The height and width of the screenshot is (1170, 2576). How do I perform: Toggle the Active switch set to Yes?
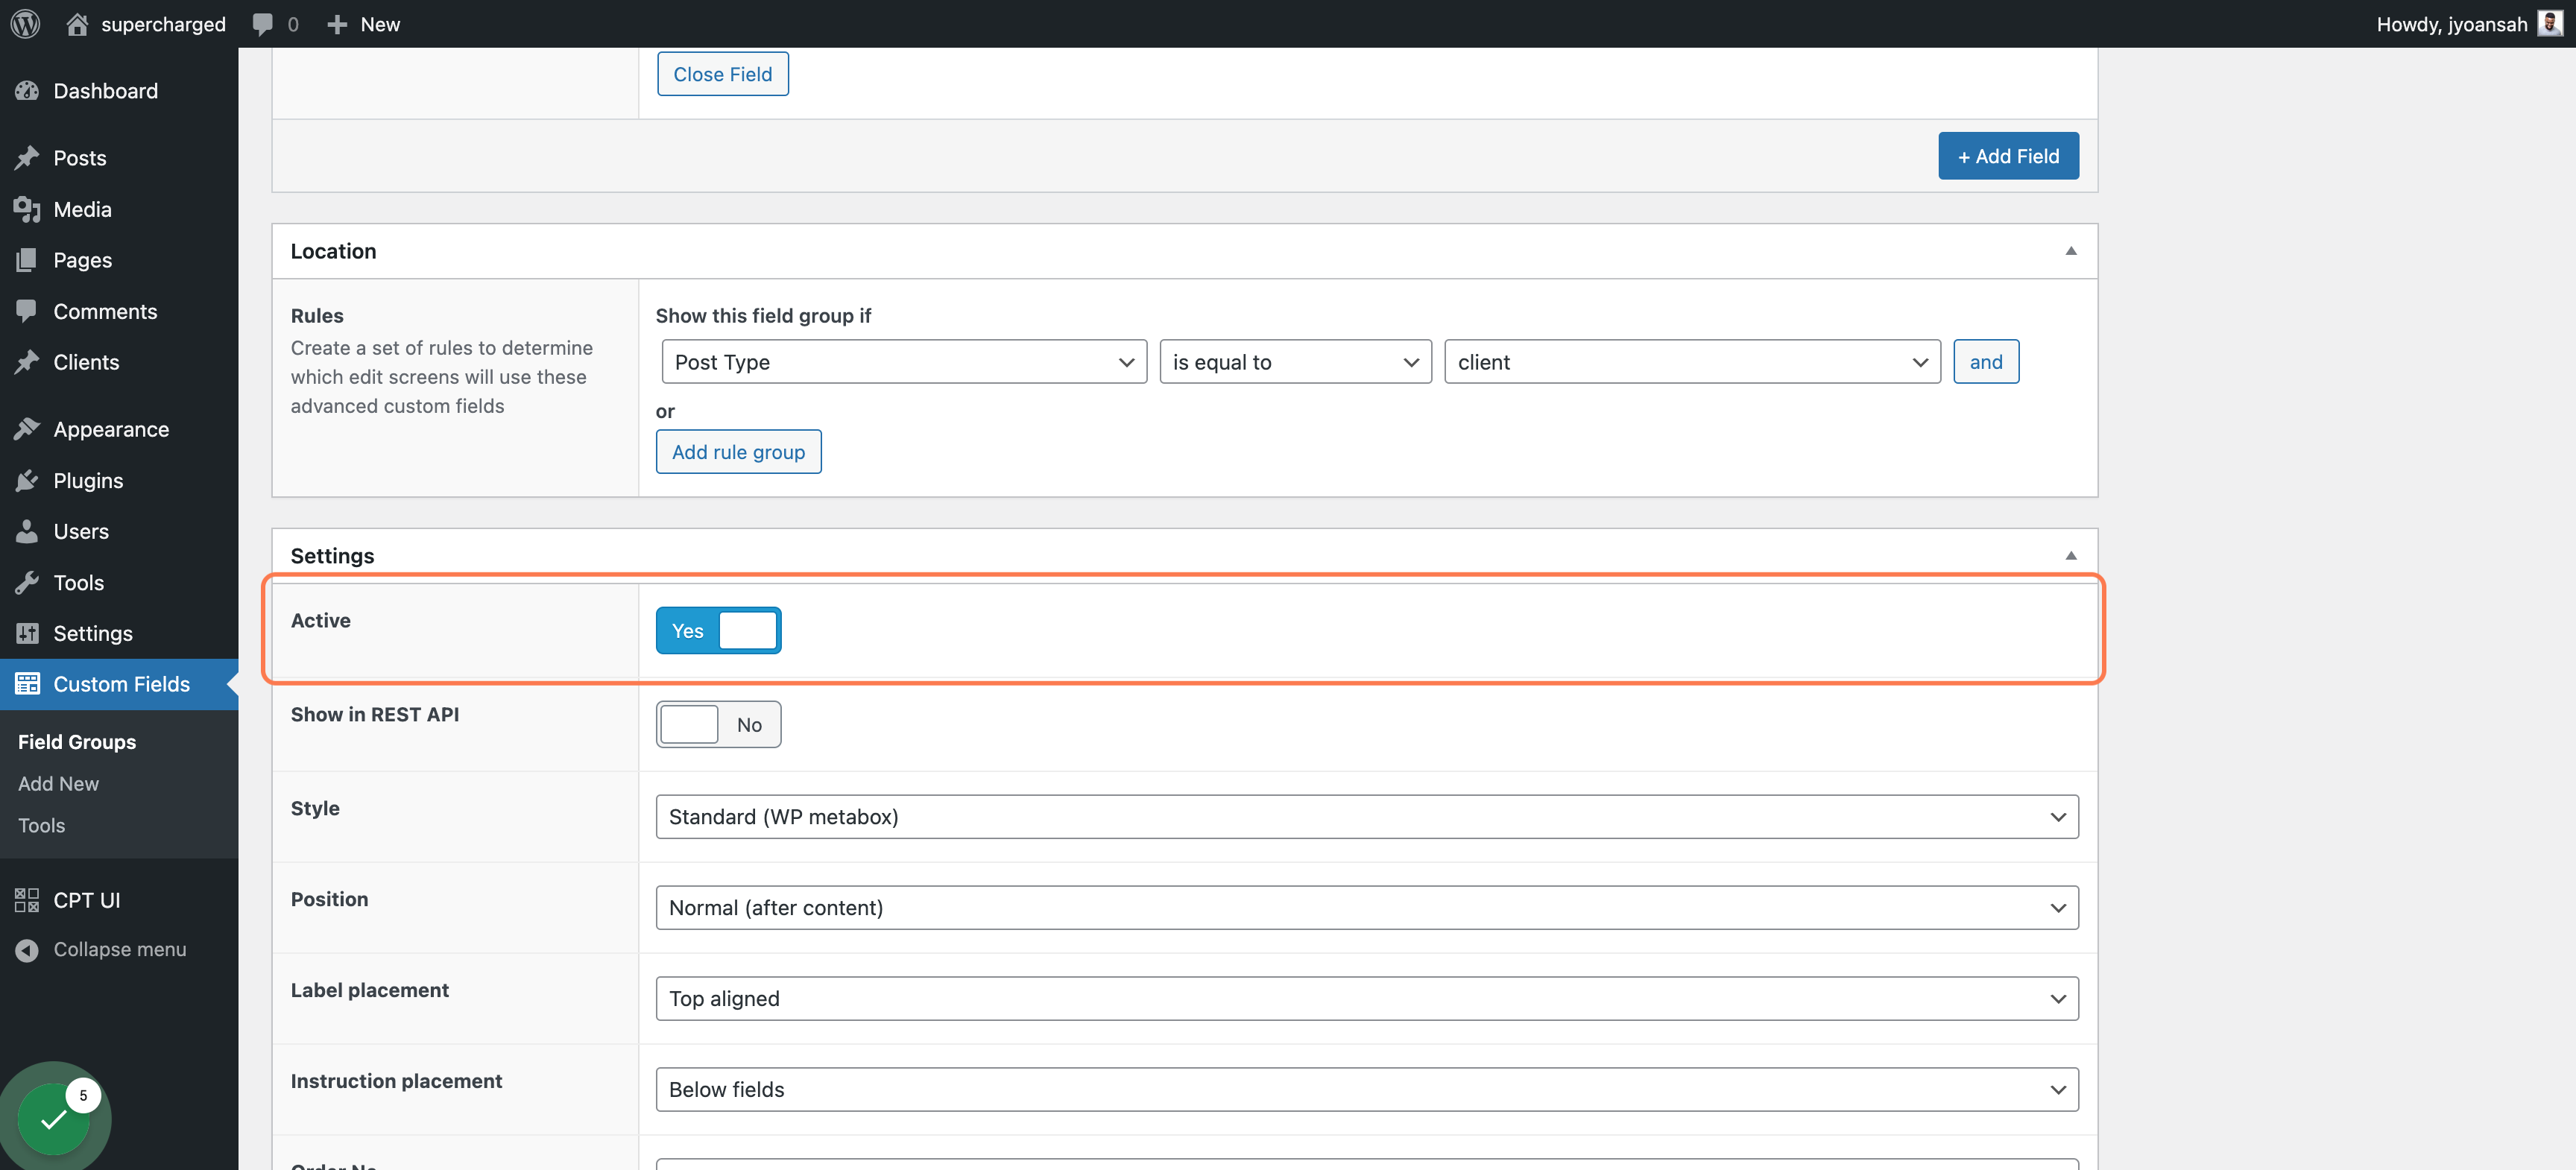click(x=718, y=631)
